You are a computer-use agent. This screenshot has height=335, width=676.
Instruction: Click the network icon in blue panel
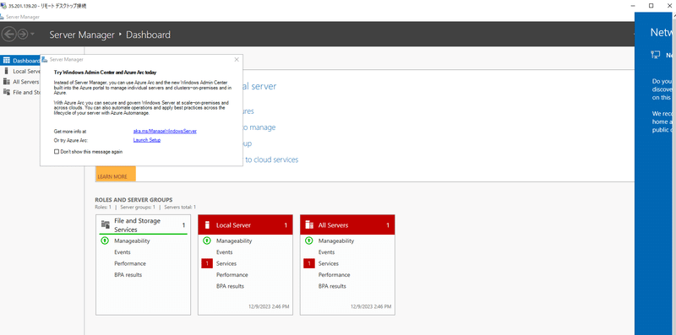tap(656, 55)
